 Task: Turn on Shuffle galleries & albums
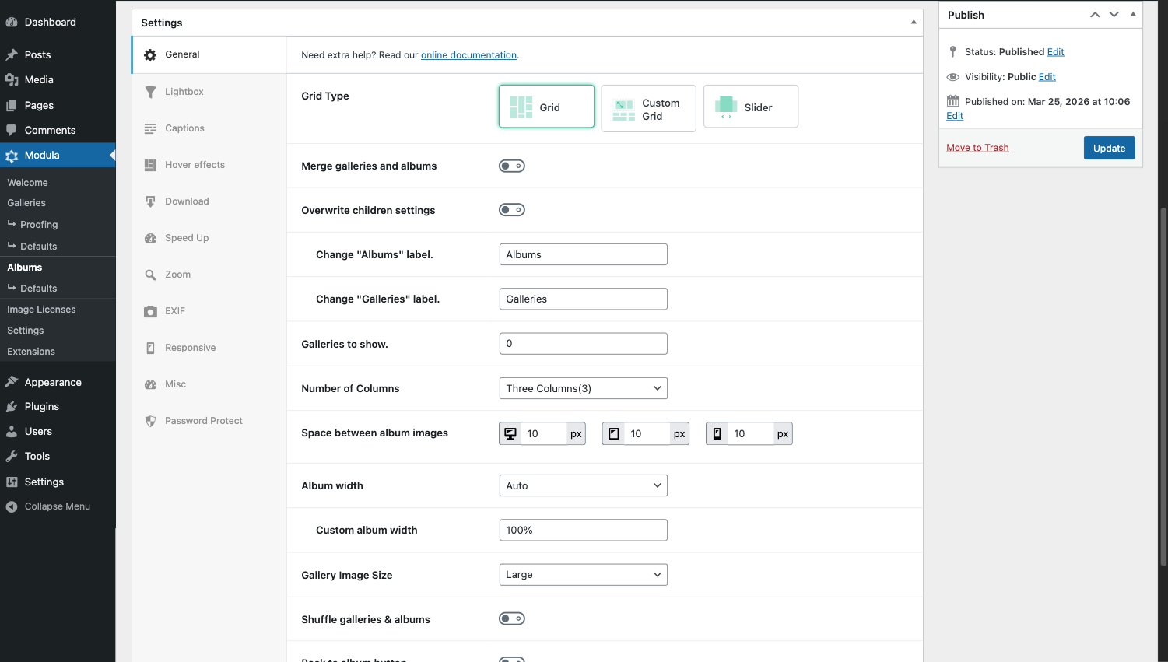pyautogui.click(x=512, y=619)
